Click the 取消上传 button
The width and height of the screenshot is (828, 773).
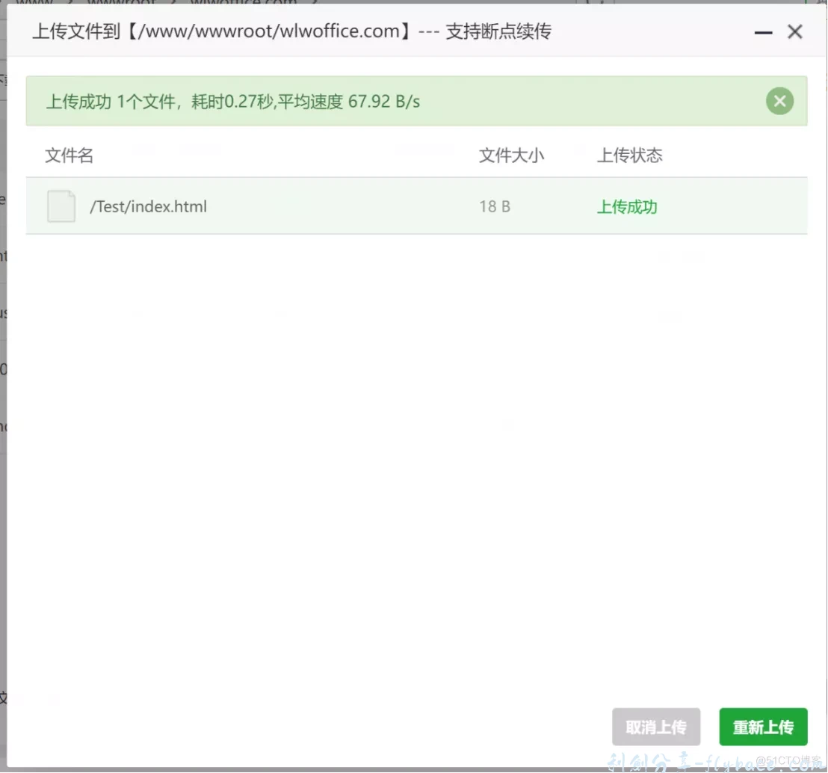(656, 726)
